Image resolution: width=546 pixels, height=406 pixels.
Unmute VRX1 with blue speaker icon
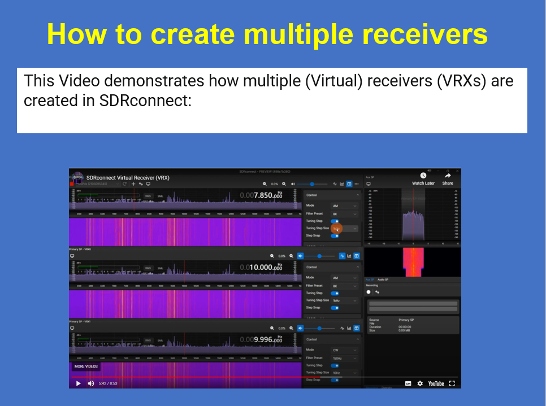point(300,328)
